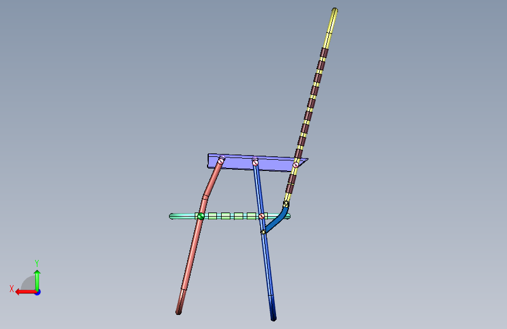Select the cyan horizontal crossbar

point(230,216)
